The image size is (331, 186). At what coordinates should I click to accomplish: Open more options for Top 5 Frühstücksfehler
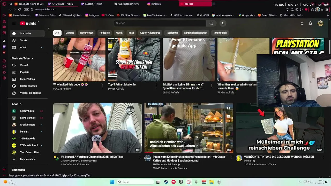click(157, 86)
